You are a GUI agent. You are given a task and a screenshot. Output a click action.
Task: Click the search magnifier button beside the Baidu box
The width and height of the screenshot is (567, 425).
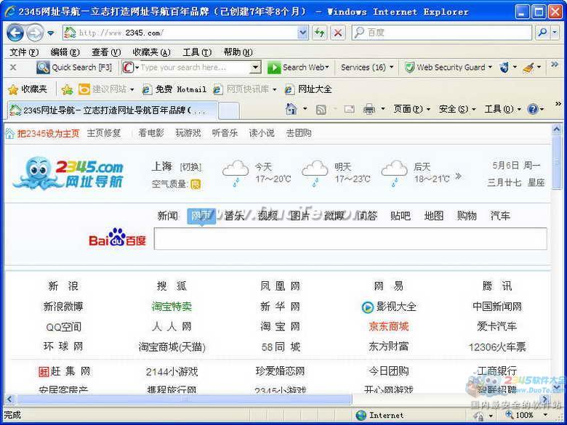542,33
